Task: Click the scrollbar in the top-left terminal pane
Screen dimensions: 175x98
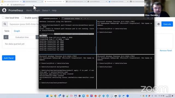Action: pos(96,49)
